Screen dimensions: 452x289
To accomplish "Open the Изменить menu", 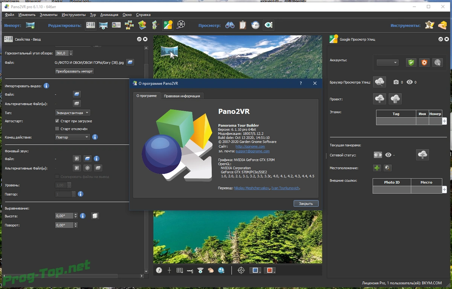I will [26, 15].
